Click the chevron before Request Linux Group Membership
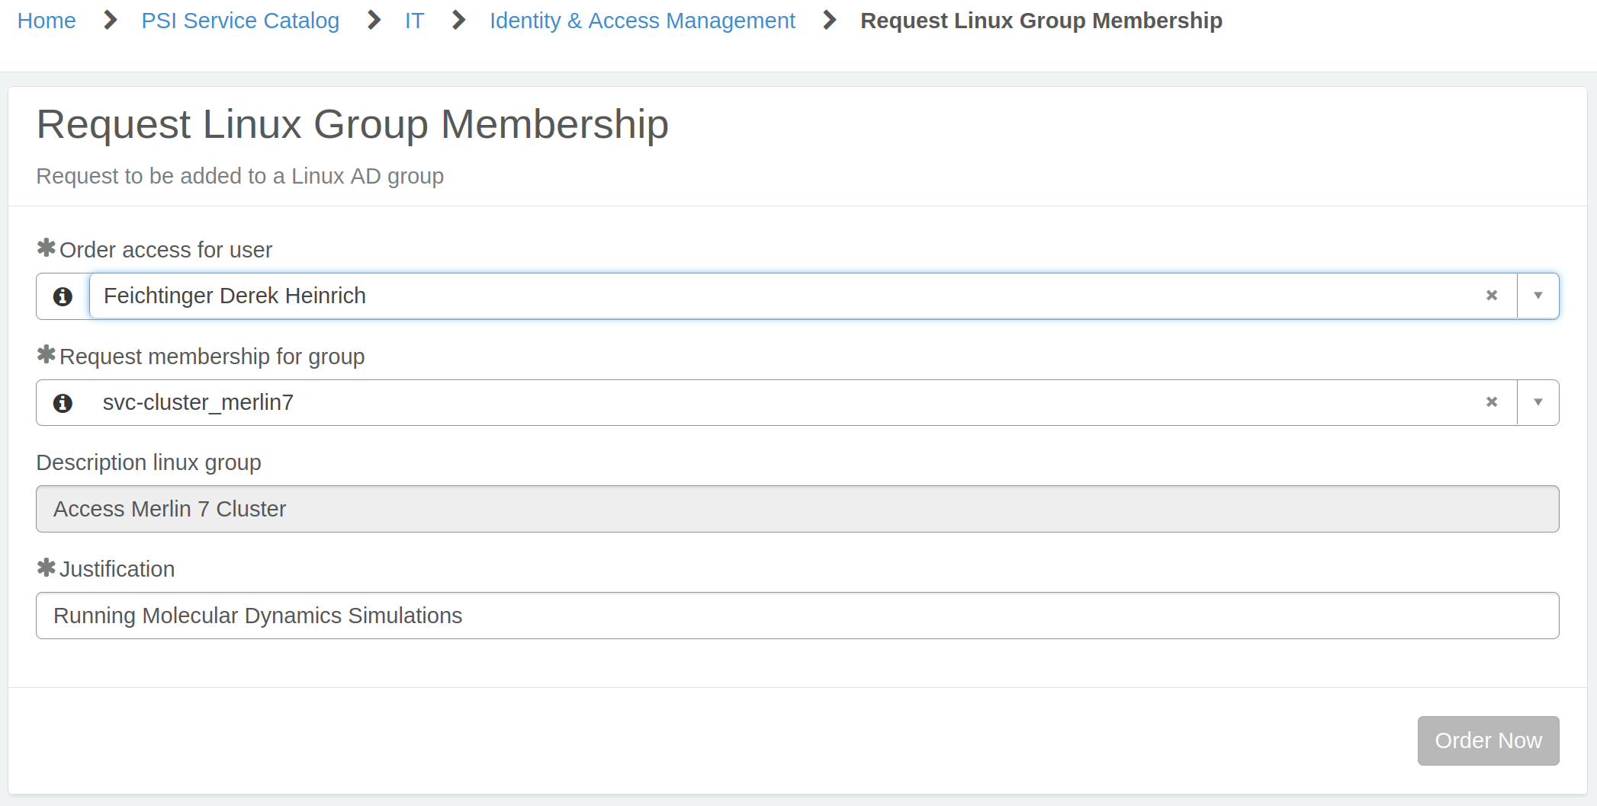 point(827,21)
